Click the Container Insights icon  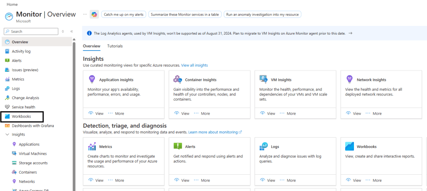coord(178,79)
